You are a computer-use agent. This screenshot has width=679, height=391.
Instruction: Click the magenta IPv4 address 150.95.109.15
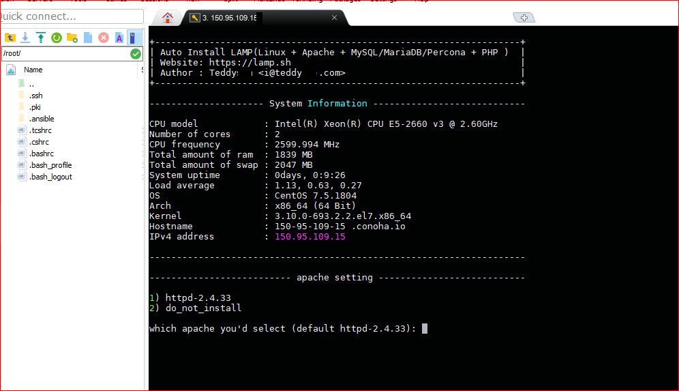click(310, 237)
